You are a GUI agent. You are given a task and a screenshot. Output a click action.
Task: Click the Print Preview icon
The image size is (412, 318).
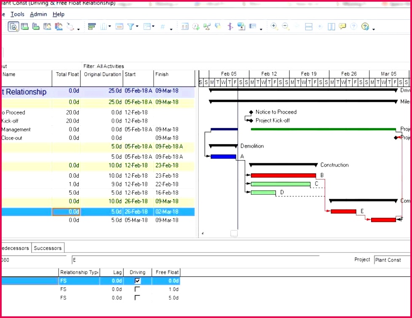(13, 27)
